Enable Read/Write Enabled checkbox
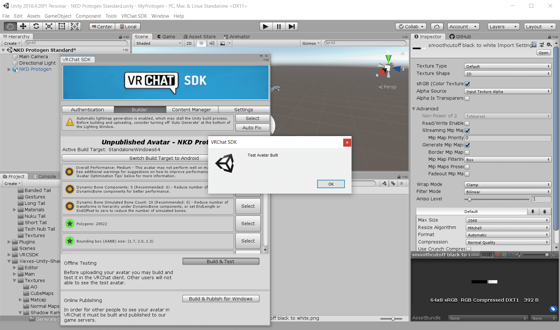Viewport: 560px width, 330px height. pyautogui.click(x=467, y=124)
